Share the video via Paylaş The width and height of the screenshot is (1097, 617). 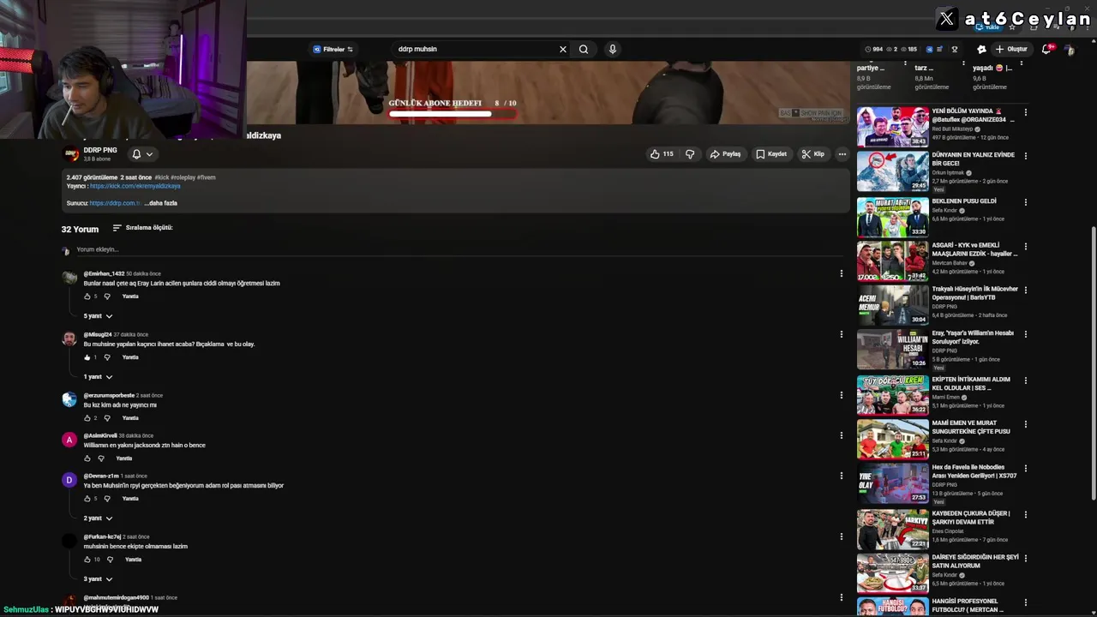point(725,154)
